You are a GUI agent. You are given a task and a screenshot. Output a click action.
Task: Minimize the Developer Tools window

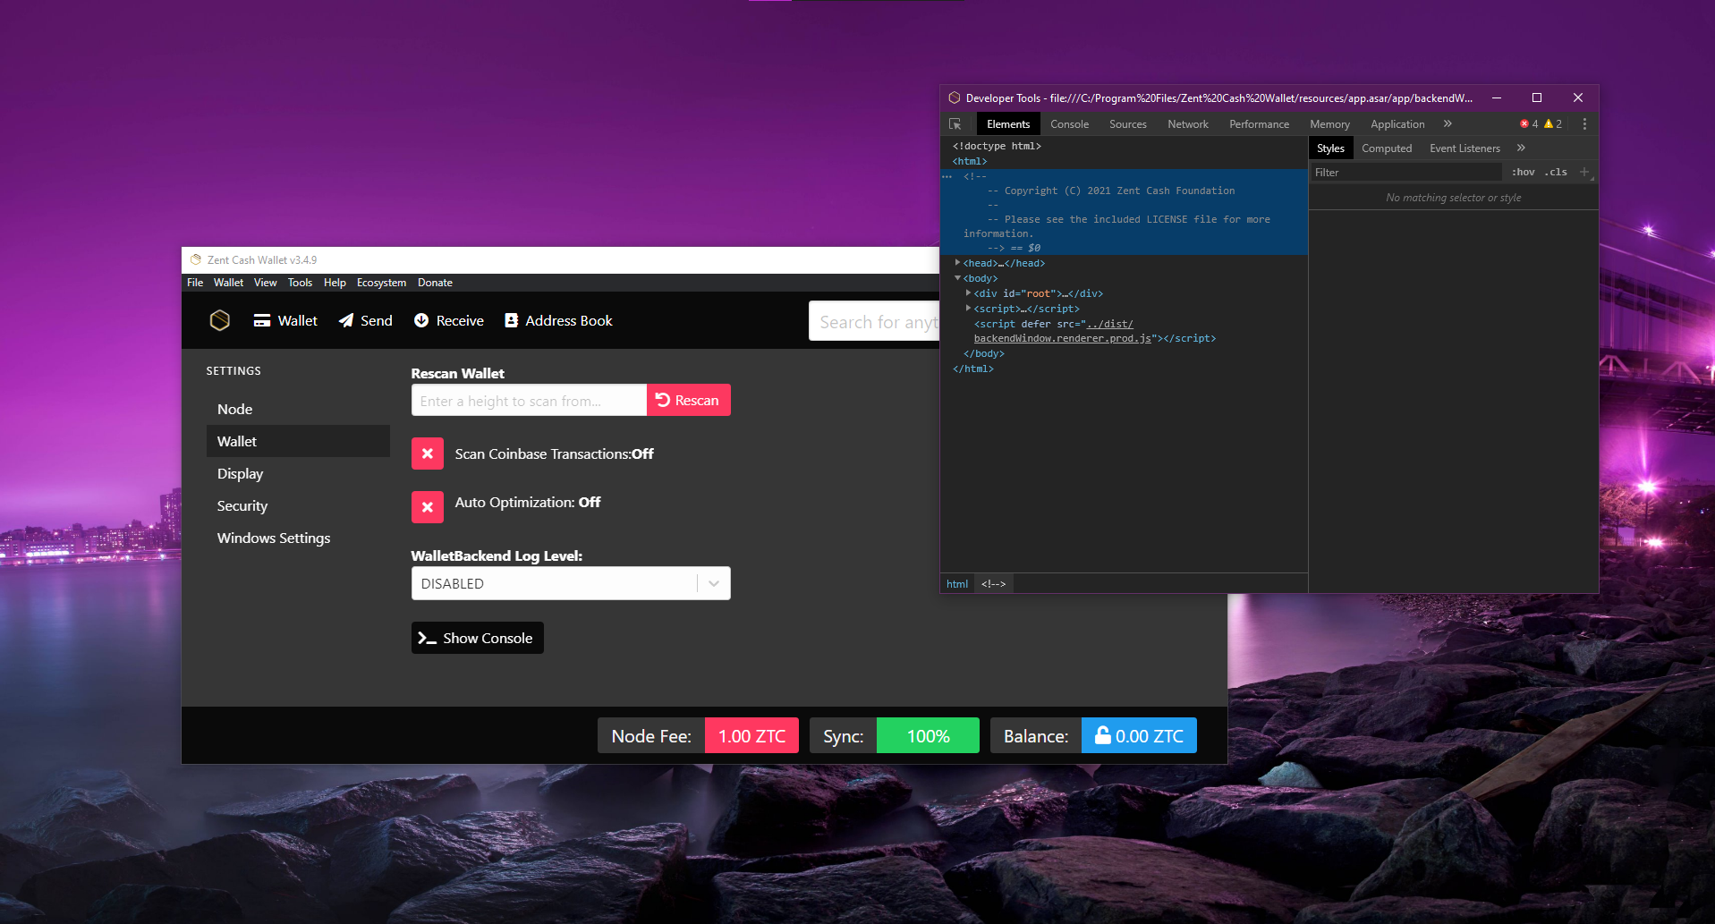click(1497, 97)
